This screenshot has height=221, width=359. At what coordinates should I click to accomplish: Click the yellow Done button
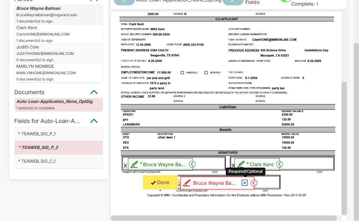point(160,182)
